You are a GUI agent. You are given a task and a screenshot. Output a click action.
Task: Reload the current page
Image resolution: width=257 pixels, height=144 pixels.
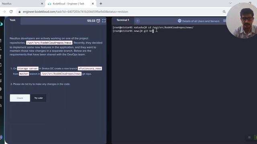(11, 12)
